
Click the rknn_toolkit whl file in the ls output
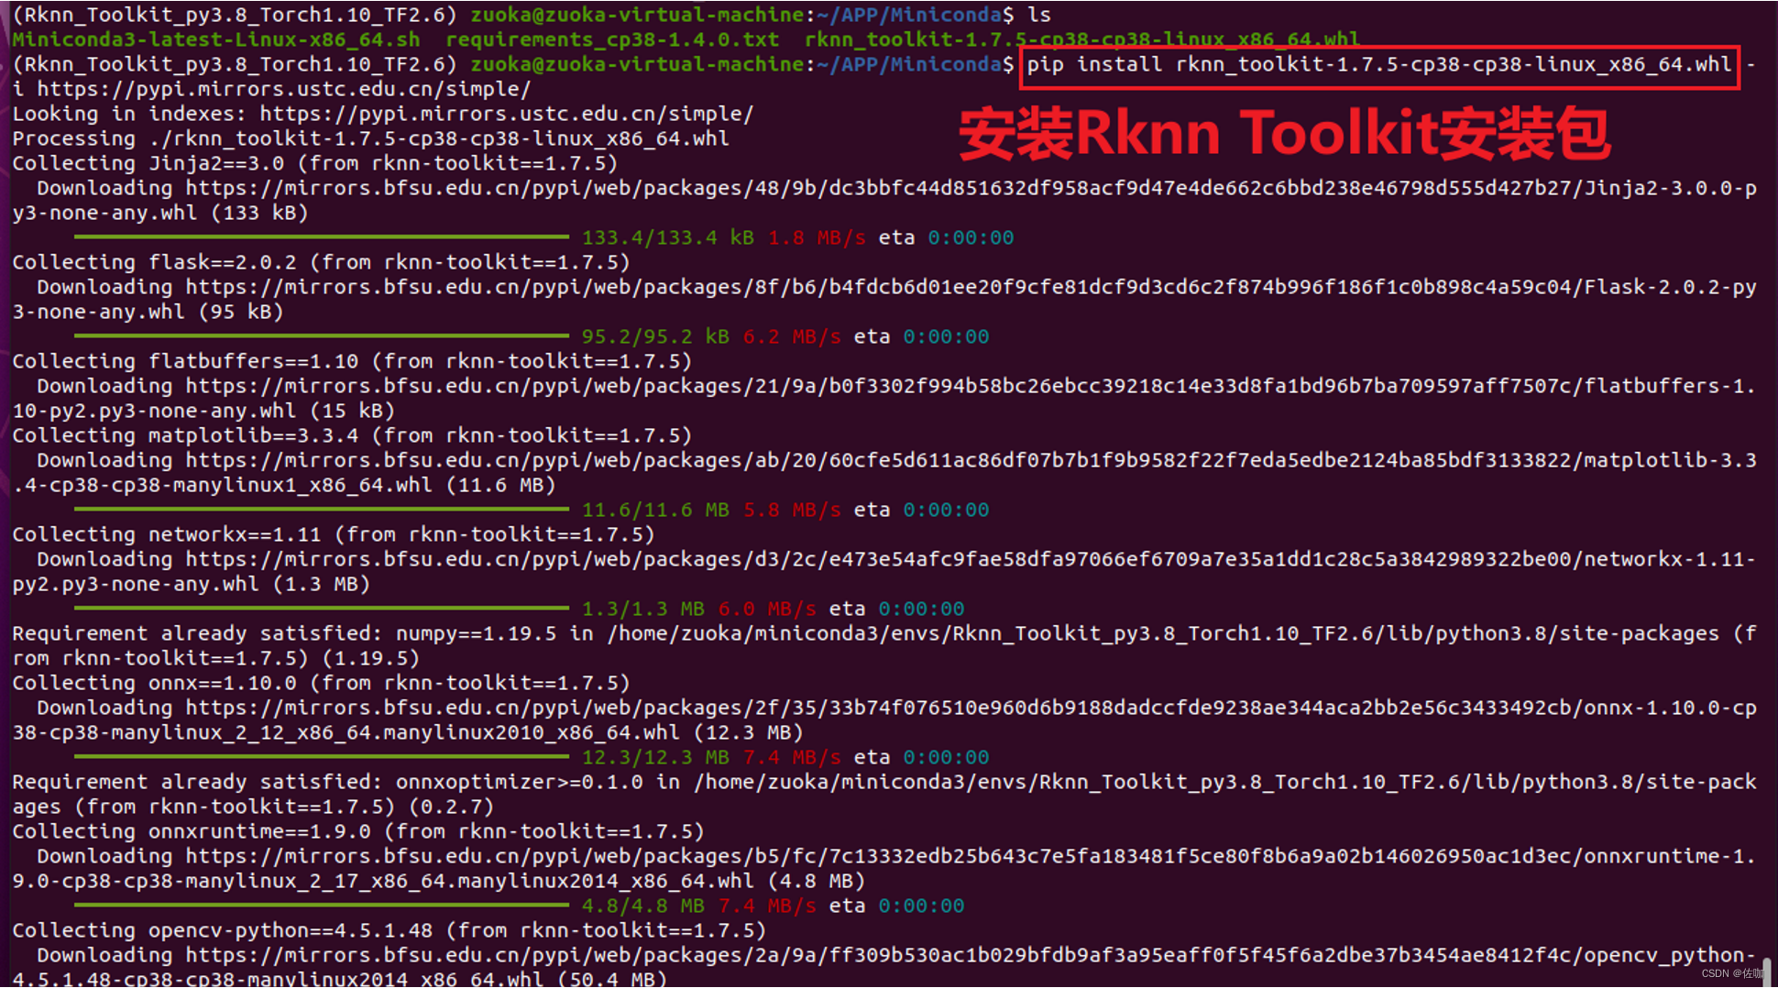pyautogui.click(x=1081, y=39)
